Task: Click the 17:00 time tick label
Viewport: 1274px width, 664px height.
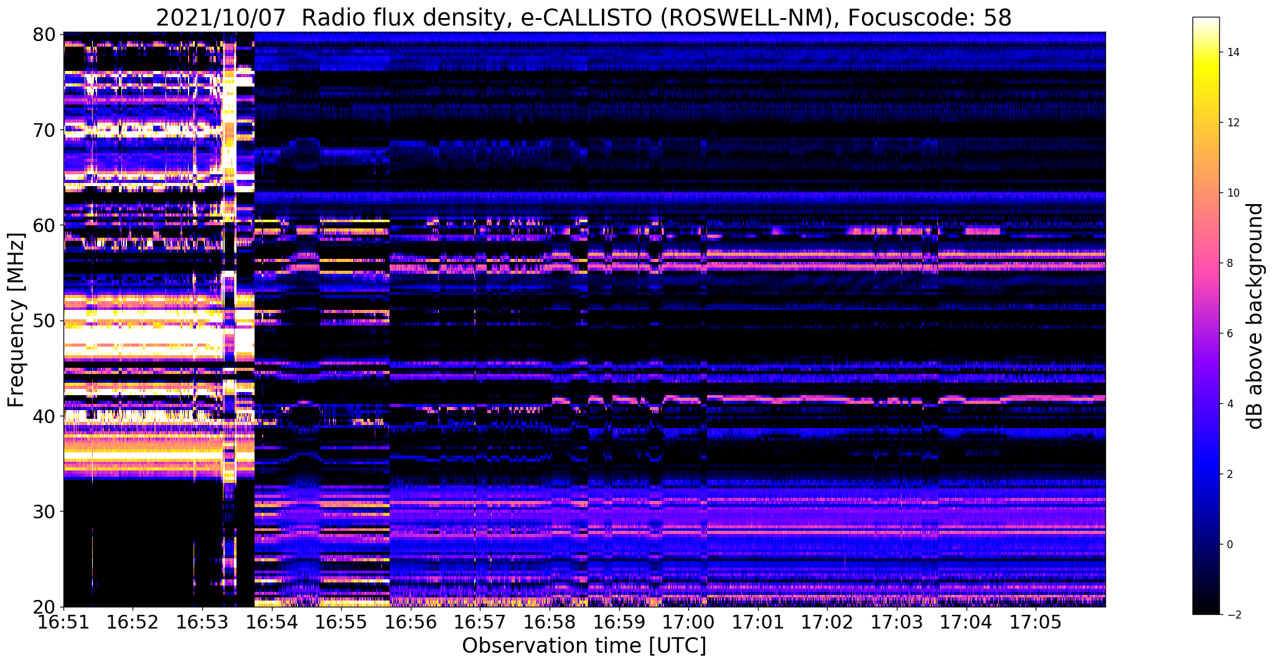Action: (688, 622)
